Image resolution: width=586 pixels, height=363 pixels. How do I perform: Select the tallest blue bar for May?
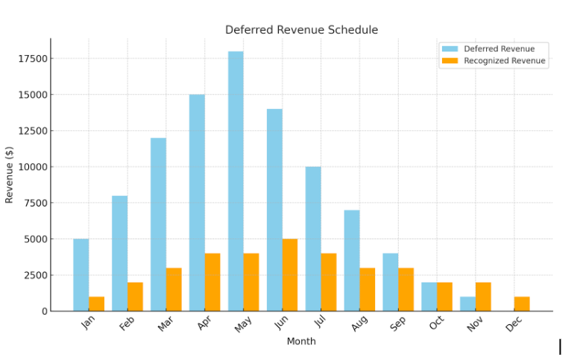[236, 181]
